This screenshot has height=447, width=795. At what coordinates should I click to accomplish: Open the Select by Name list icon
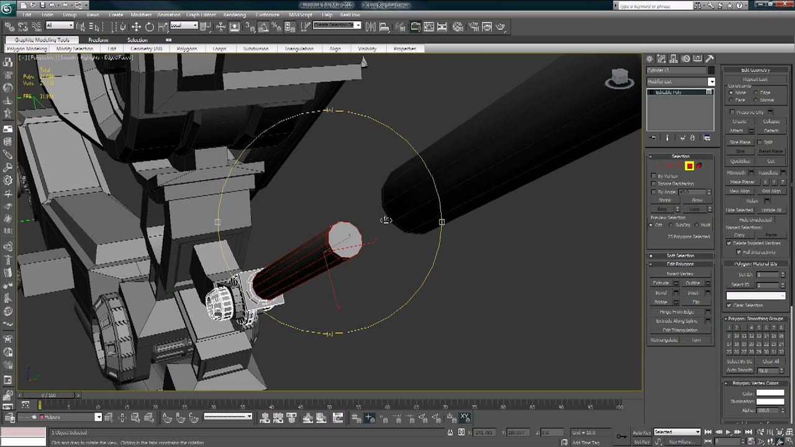[94, 27]
